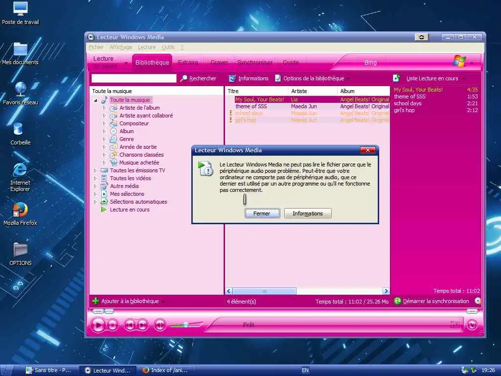Viewport: 501px width, 376px height.
Task: Click the horizontal scrollbar thumb in the track list
Action: pos(264,291)
